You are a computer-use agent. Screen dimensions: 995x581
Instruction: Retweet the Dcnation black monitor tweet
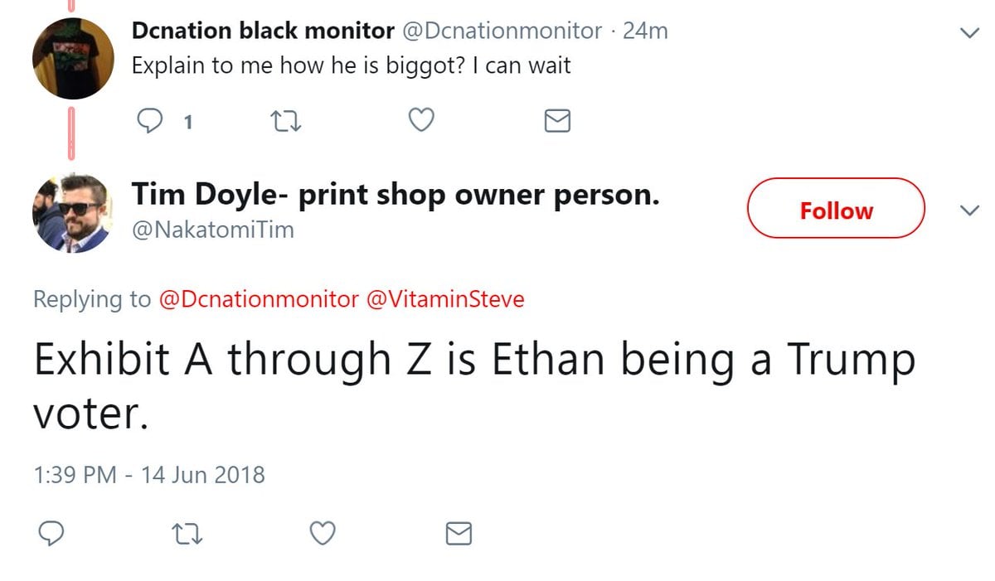[286, 122]
